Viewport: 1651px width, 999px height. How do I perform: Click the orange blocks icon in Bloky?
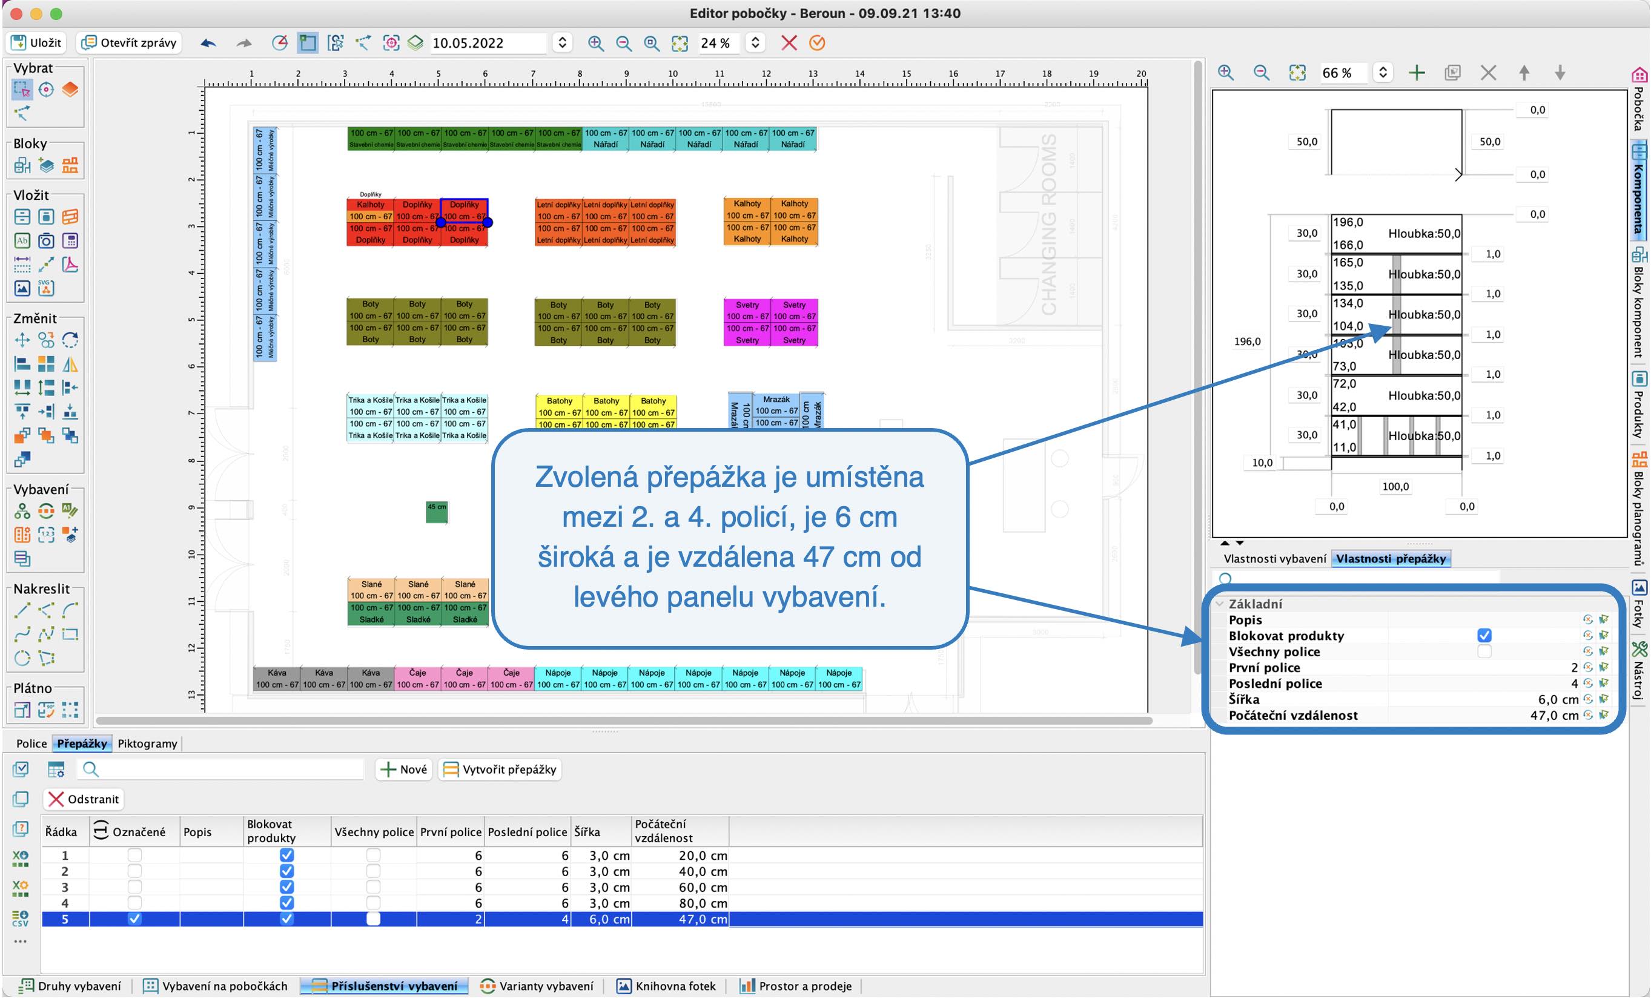point(70,165)
